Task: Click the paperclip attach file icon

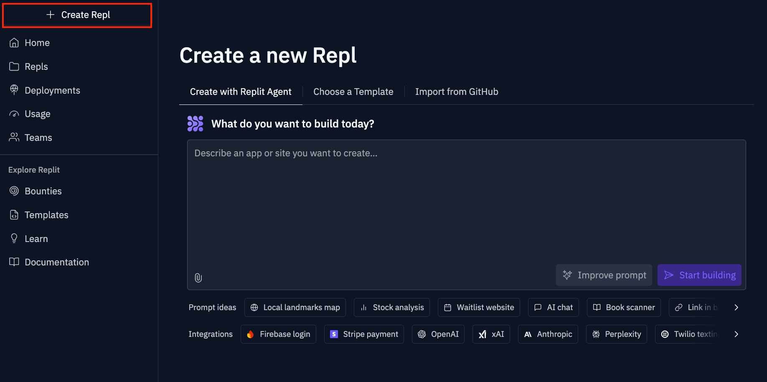Action: [198, 278]
